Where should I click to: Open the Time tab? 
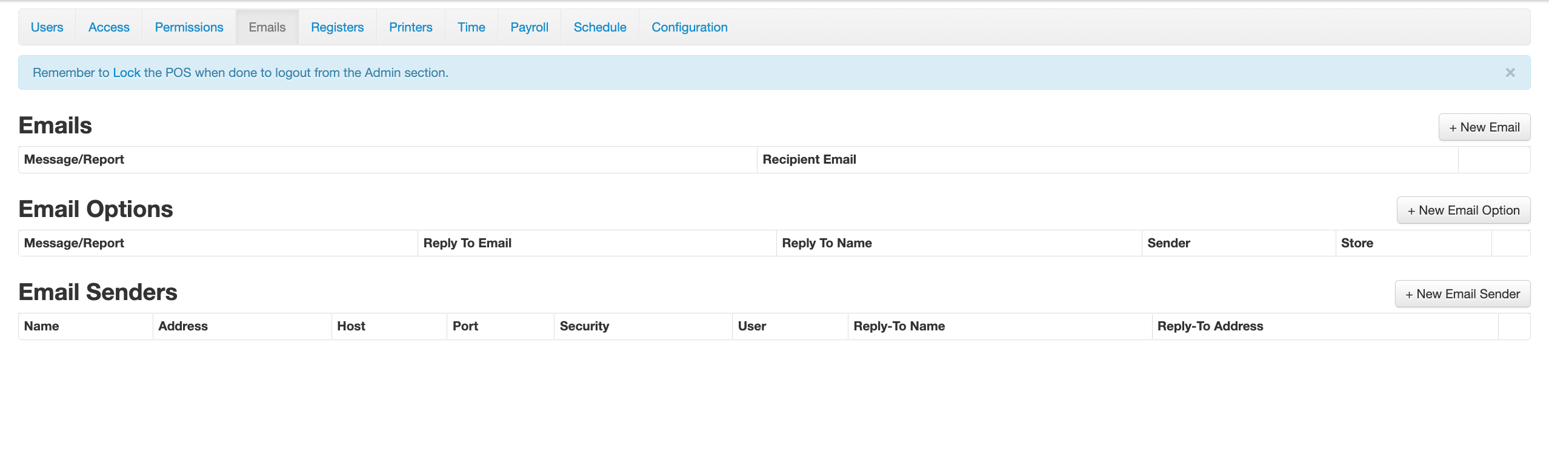(471, 27)
